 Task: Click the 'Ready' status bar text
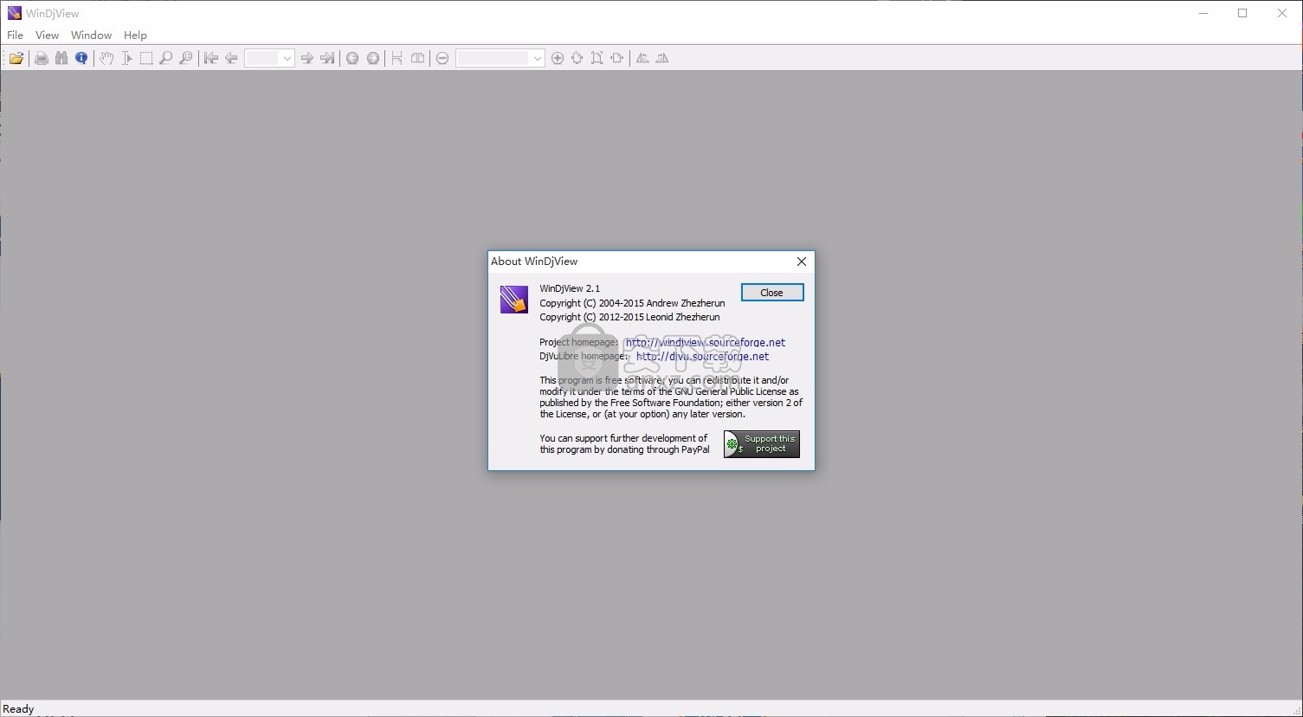[18, 709]
